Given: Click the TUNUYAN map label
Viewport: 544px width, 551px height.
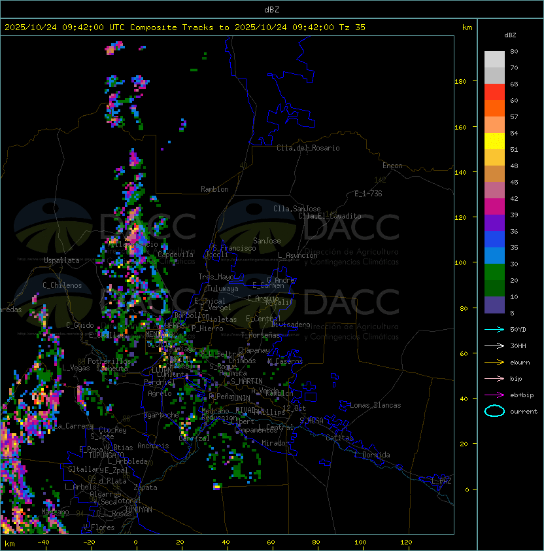Looking at the screenshot, I should pyautogui.click(x=139, y=510).
